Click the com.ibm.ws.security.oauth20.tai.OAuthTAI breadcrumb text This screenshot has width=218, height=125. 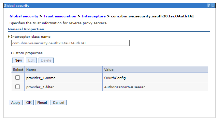(152, 16)
